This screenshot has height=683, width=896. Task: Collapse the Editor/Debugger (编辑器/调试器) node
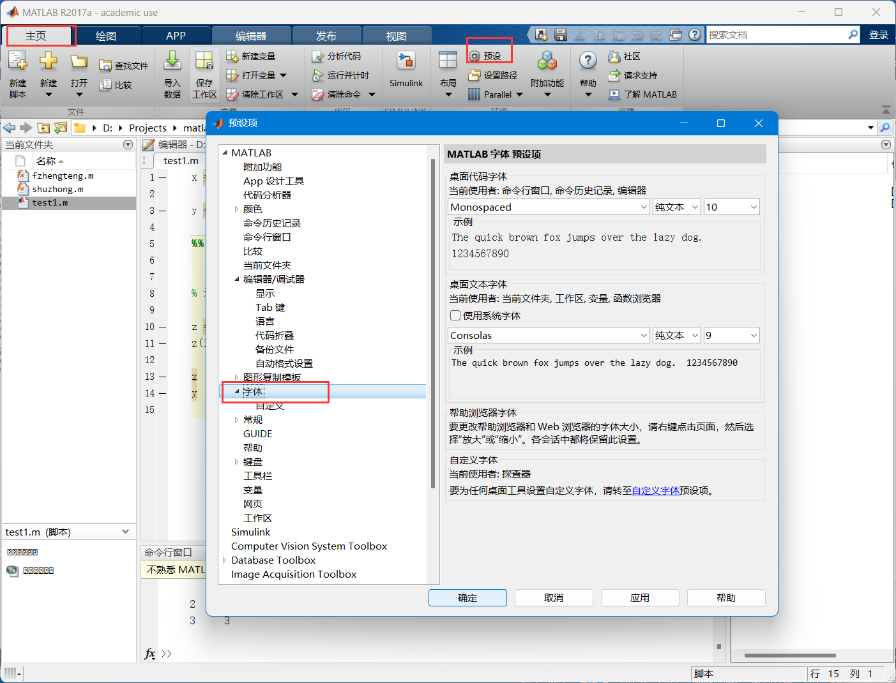point(236,280)
